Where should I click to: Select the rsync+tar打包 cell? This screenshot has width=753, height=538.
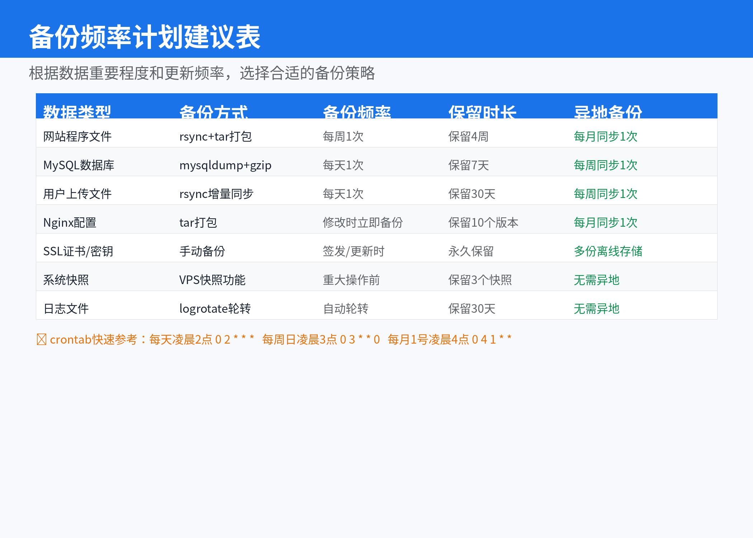pos(216,136)
